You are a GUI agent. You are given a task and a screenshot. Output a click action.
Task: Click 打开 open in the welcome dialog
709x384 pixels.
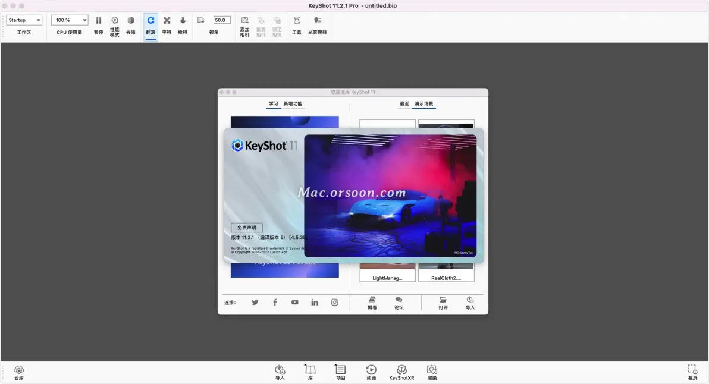tap(443, 303)
